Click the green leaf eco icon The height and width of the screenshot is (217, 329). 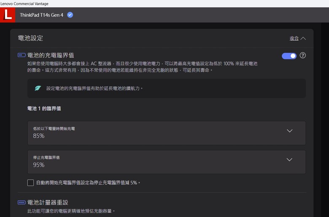point(38,88)
